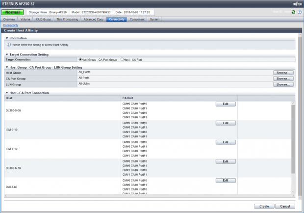Image resolution: width=304 pixels, height=213 pixels.
Task: Browse for LUN Group
Action: click(x=283, y=84)
